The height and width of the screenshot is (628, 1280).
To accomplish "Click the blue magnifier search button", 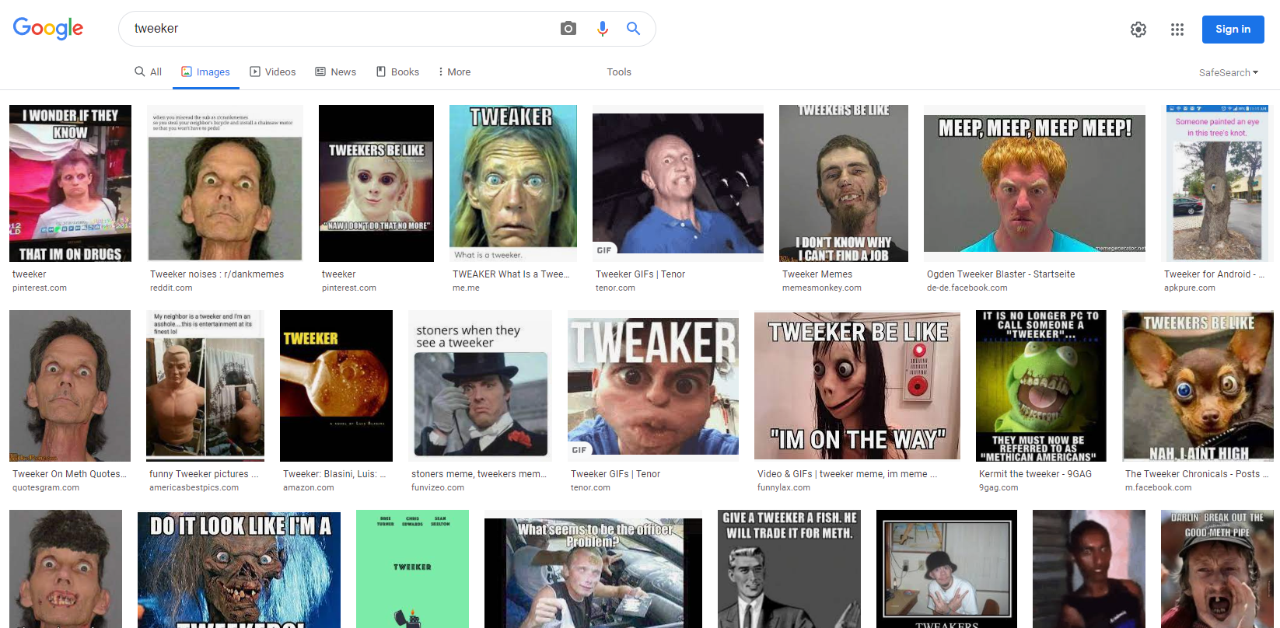I will point(634,29).
